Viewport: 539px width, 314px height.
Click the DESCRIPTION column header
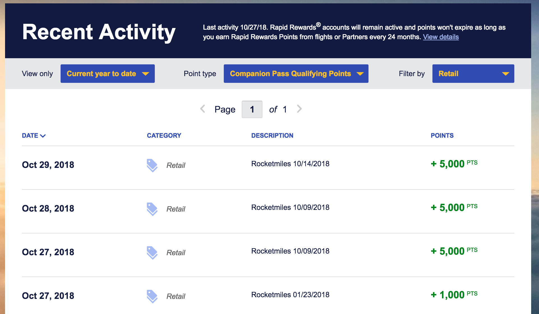click(272, 136)
